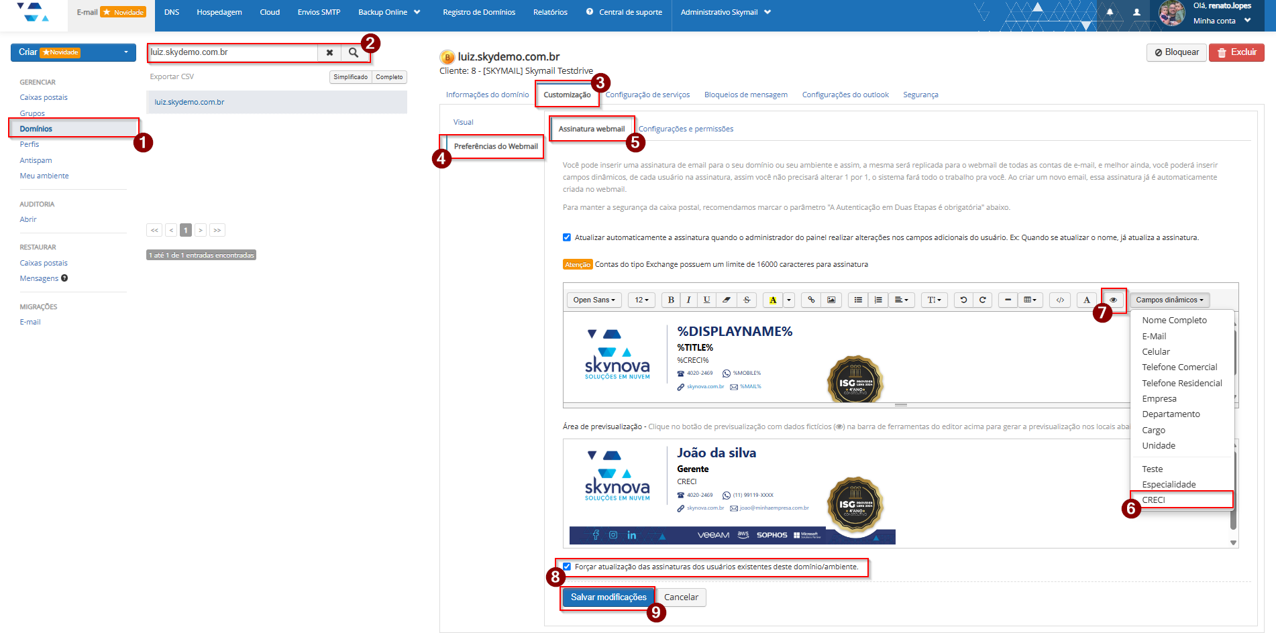1276x633 pixels.
Task: Insert an image into the signature
Action: click(x=831, y=300)
